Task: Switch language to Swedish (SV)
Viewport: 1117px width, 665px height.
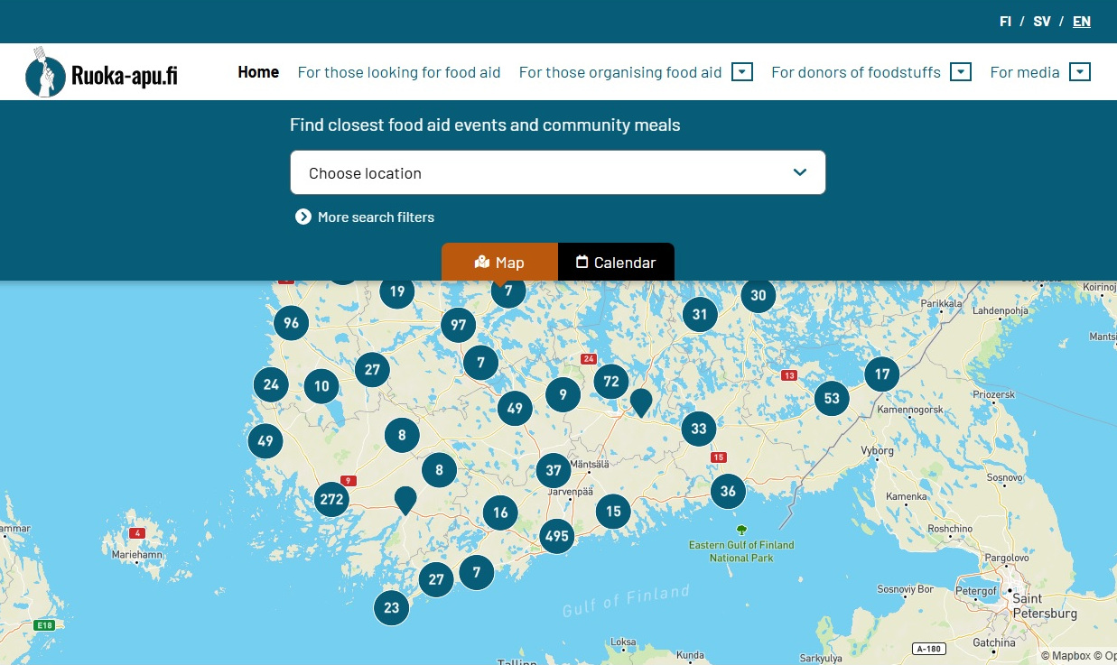Action: coord(1042,22)
